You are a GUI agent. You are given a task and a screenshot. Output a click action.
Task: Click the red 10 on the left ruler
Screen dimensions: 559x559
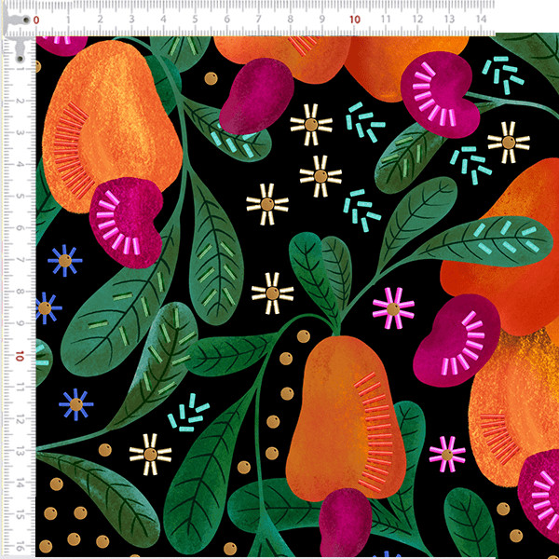point(19,355)
